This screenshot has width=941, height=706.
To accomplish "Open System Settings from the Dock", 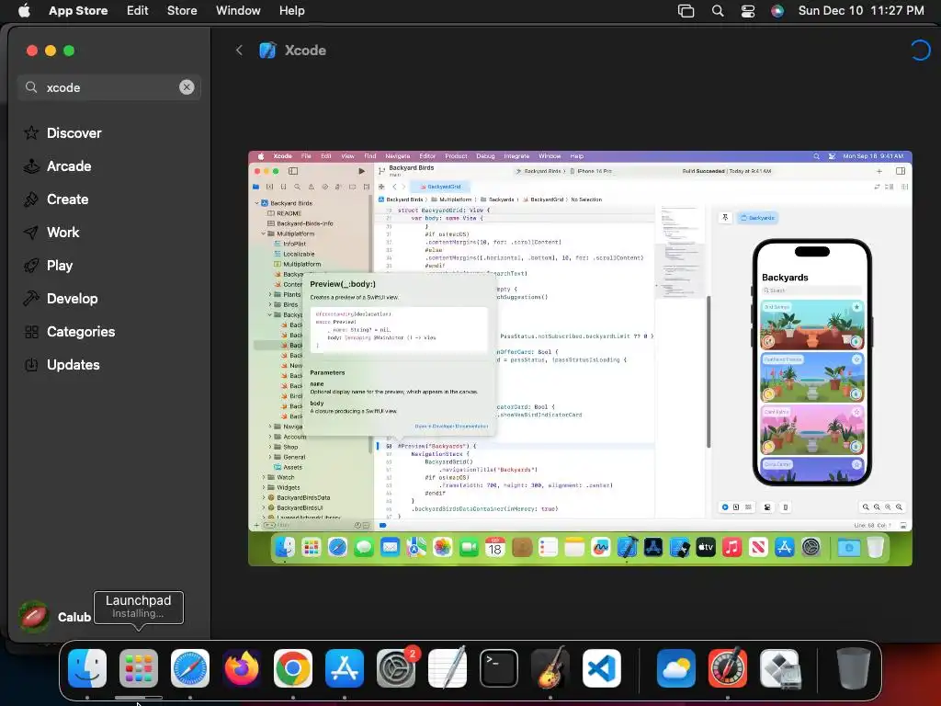I will [396, 668].
